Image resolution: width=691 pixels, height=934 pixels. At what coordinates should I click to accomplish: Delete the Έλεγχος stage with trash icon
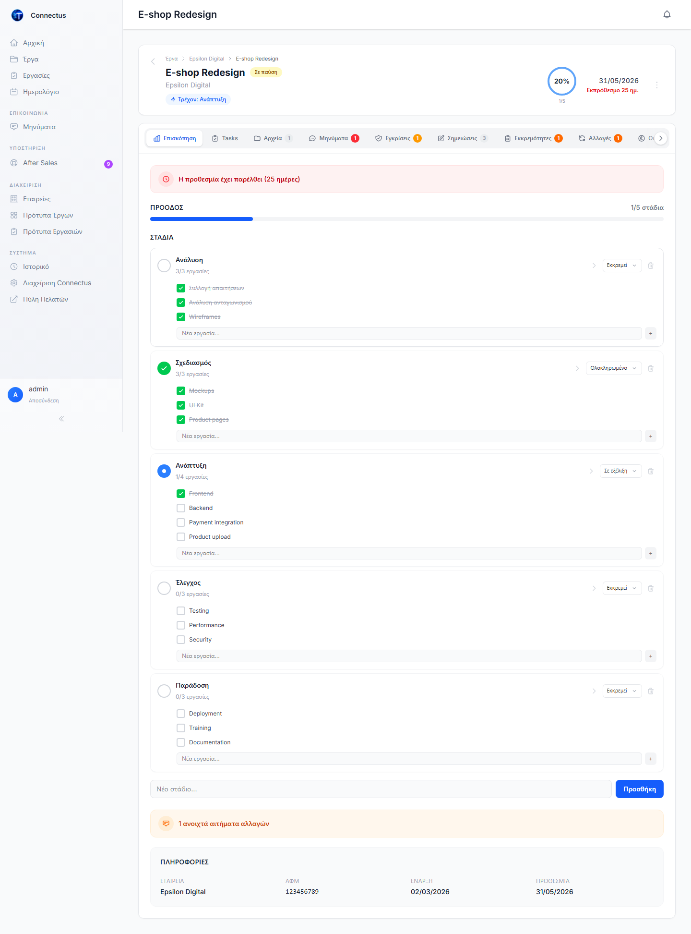coord(651,588)
